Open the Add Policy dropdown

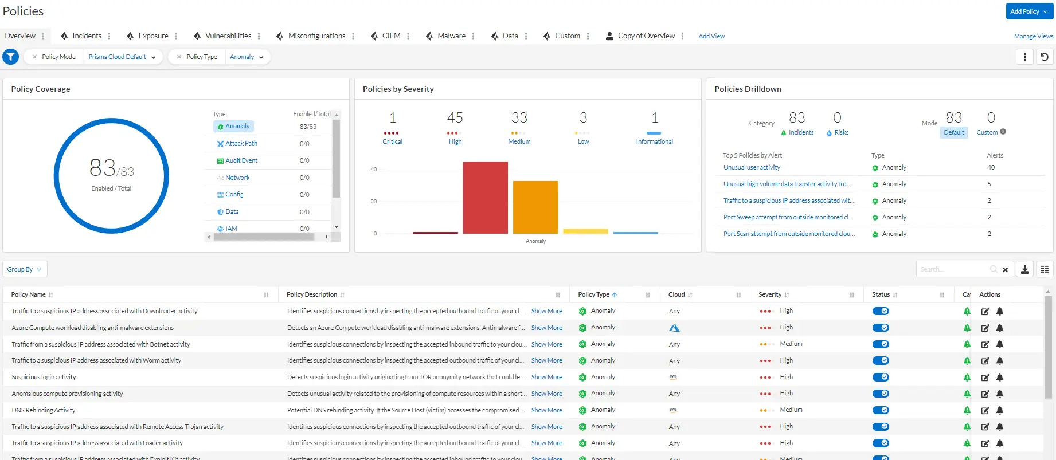point(1029,11)
